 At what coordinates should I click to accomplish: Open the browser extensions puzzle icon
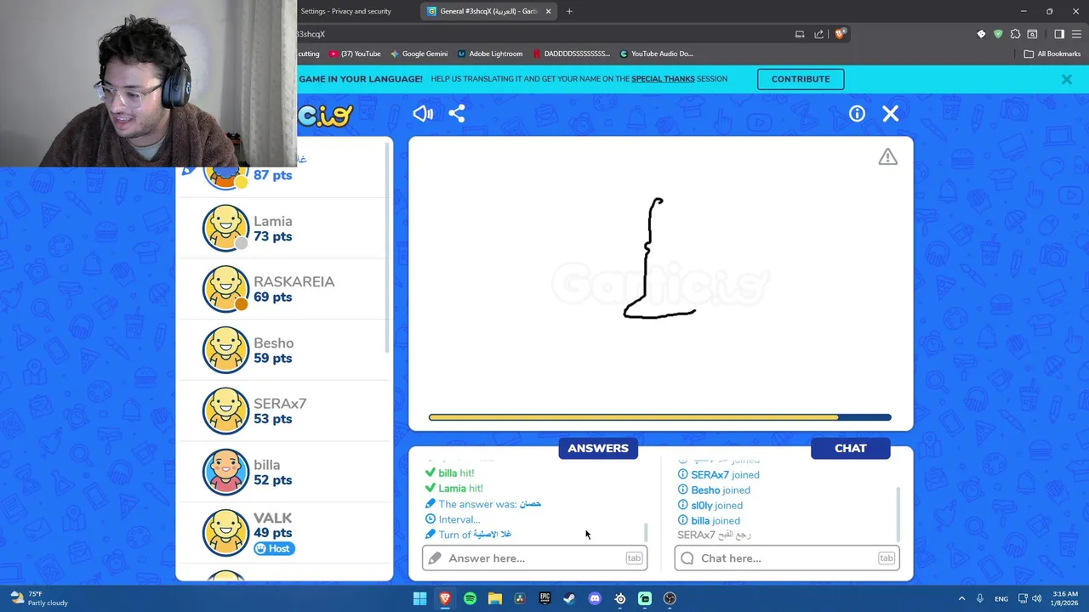point(1015,34)
